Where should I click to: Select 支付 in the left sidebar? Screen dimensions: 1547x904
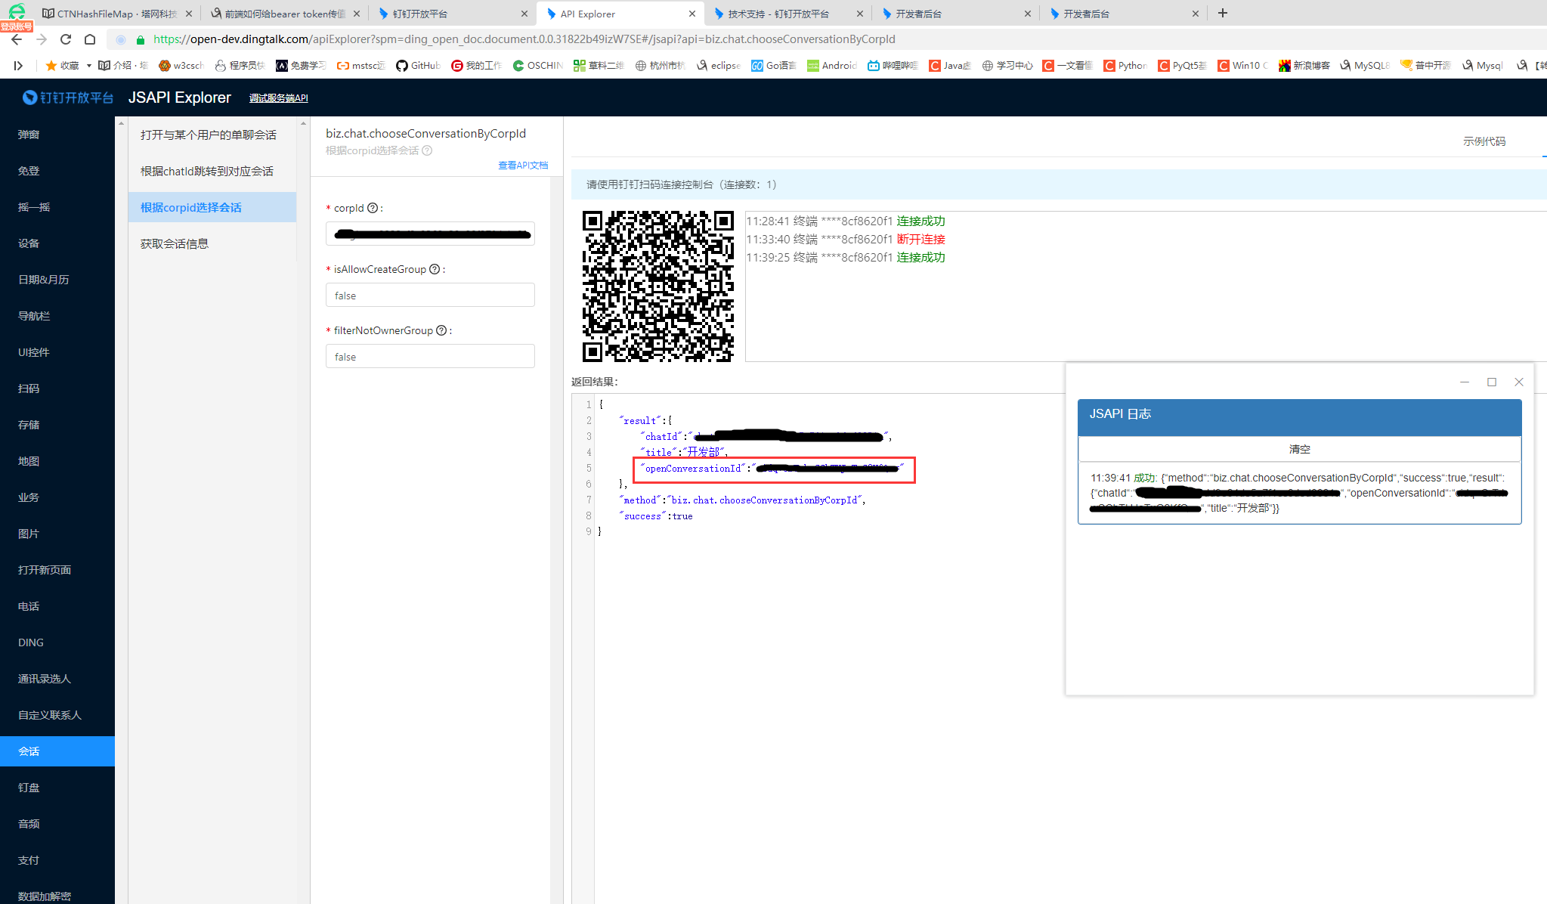[57, 860]
